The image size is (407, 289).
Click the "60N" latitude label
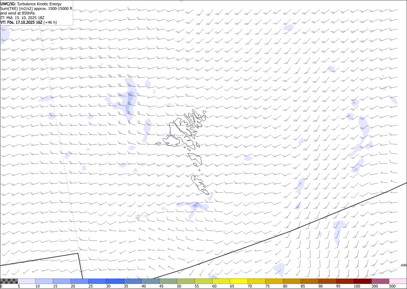pos(403,265)
